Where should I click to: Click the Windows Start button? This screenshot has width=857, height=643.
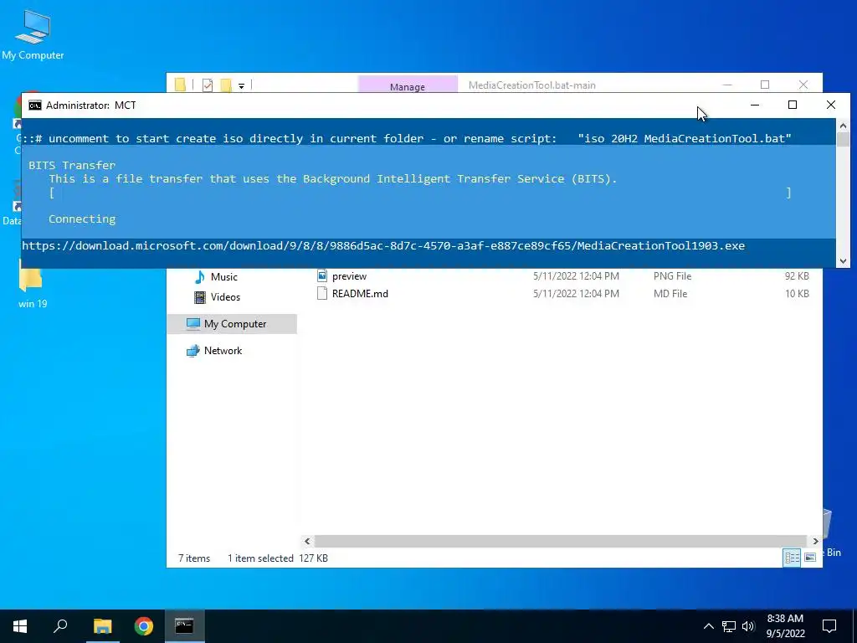[20, 626]
